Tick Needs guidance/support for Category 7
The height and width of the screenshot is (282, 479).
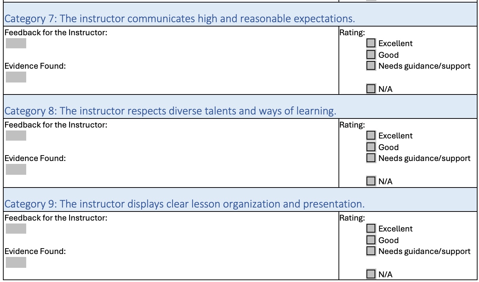click(x=371, y=66)
